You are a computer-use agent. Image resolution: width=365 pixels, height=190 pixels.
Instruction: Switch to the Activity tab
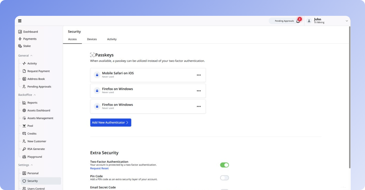coord(112,39)
